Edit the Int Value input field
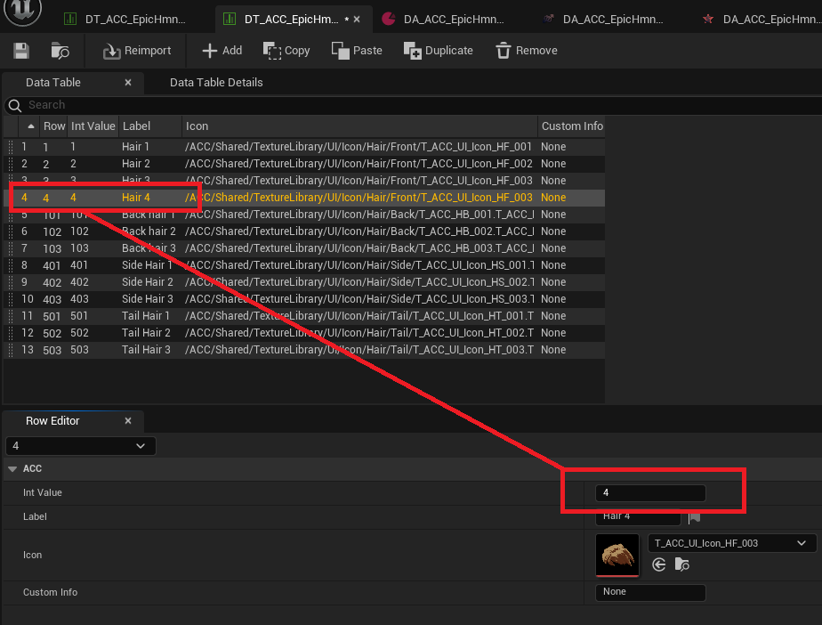Image resolution: width=822 pixels, height=625 pixels. (x=649, y=492)
